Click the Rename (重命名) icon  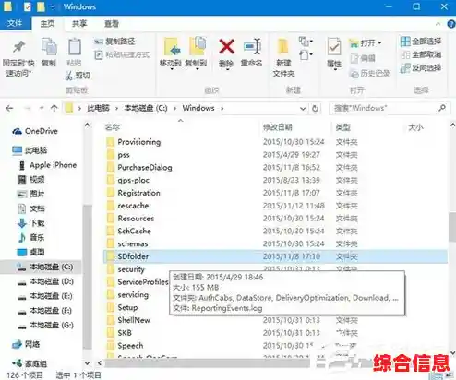coord(252,47)
